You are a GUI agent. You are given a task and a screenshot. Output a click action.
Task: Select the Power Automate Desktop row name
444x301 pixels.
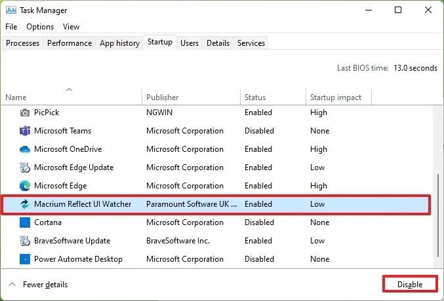tap(79, 259)
